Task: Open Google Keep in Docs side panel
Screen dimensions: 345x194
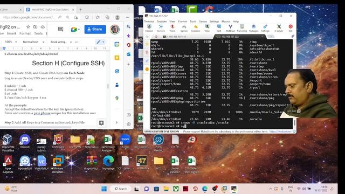Action: click(117, 58)
